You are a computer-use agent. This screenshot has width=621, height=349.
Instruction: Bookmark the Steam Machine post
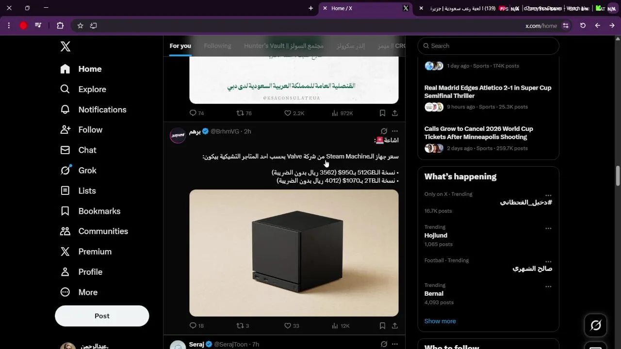(x=382, y=326)
